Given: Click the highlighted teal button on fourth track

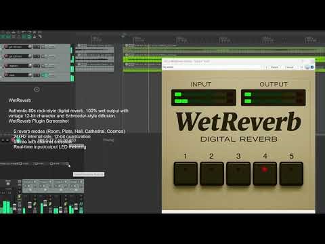Looking at the screenshot, I should pos(45,75).
